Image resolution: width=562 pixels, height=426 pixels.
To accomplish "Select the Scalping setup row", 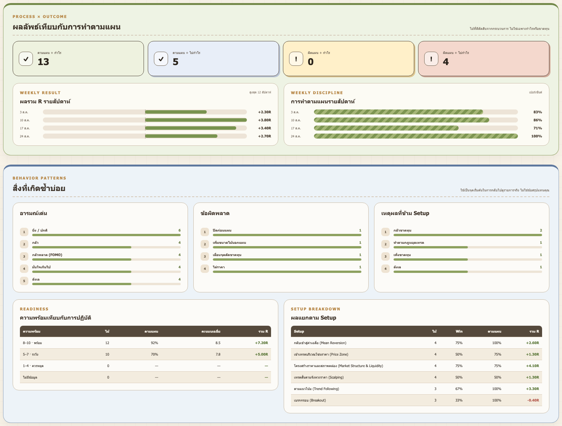I will (x=417, y=377).
